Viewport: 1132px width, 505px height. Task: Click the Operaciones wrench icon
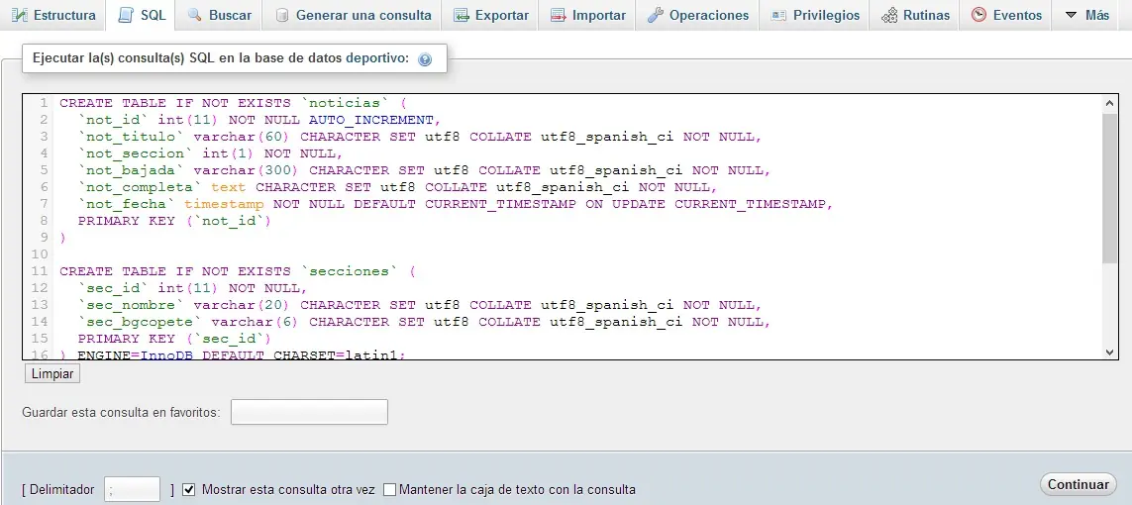656,15
